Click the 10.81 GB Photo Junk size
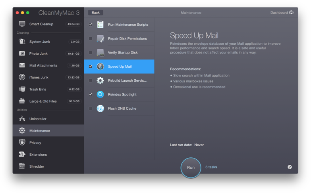The image size is (311, 193). (73, 54)
